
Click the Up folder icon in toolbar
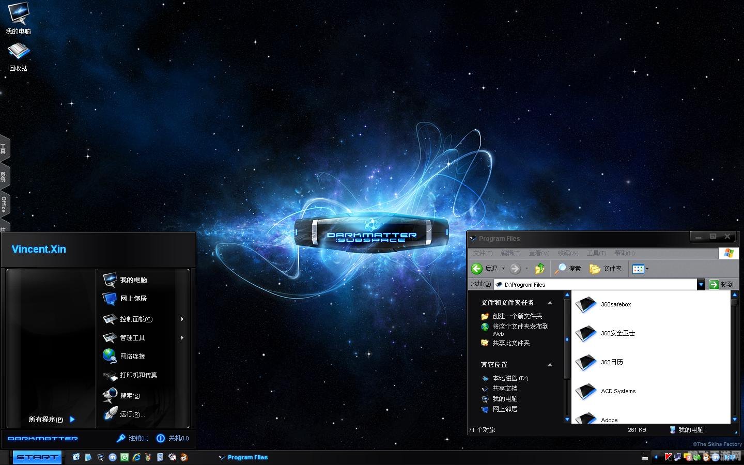pyautogui.click(x=540, y=268)
